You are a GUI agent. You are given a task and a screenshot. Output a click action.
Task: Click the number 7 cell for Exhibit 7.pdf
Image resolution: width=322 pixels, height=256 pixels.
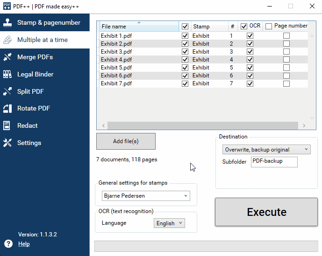(231, 83)
